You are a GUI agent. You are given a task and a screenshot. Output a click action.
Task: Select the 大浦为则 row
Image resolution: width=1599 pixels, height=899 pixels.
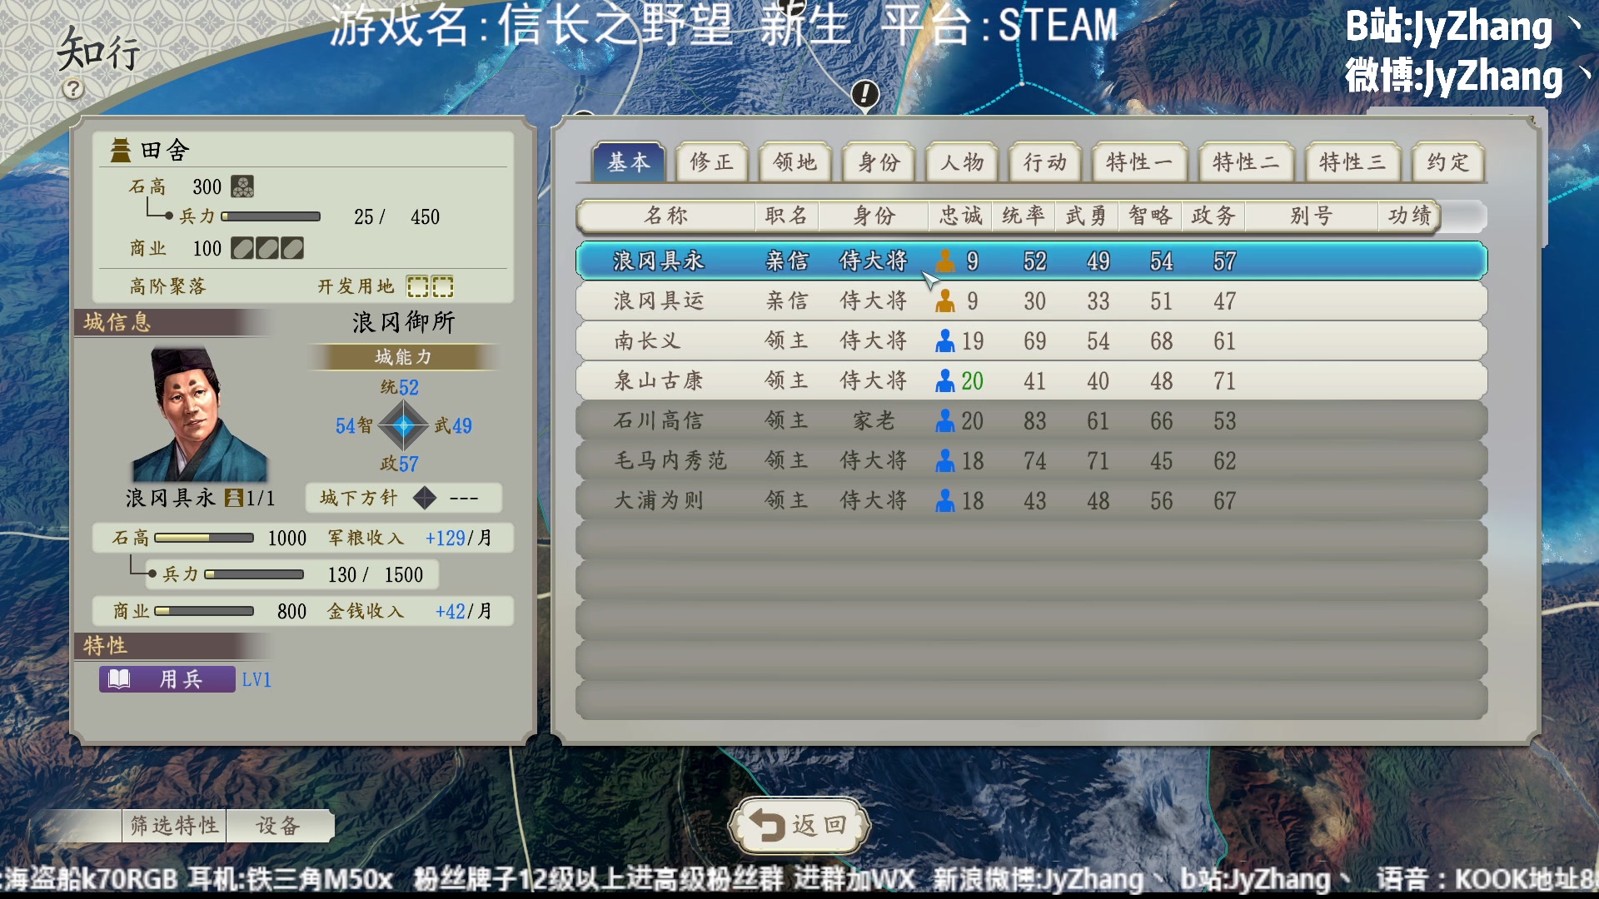point(1031,501)
